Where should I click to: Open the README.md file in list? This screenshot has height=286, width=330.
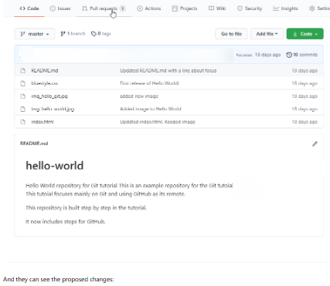(x=45, y=70)
